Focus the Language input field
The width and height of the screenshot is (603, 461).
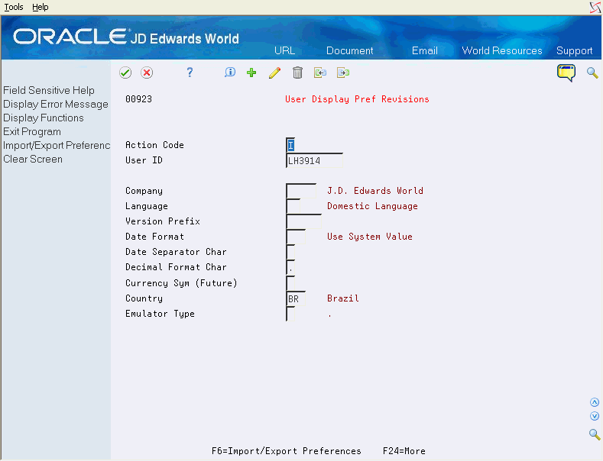(x=293, y=206)
